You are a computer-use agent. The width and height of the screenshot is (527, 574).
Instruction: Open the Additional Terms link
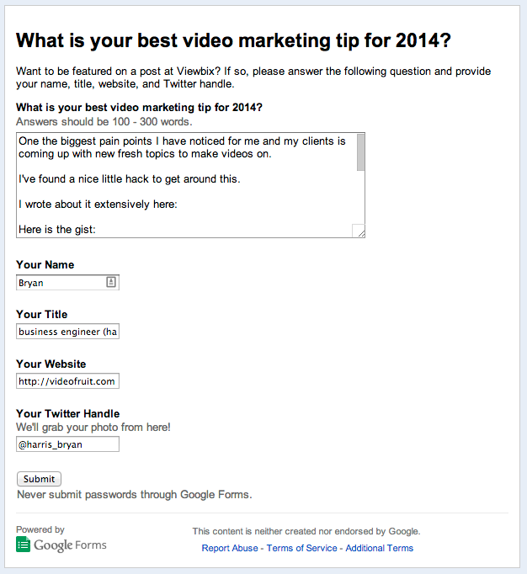point(379,548)
